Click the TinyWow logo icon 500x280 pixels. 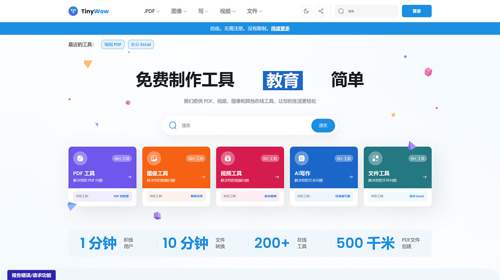tap(73, 11)
